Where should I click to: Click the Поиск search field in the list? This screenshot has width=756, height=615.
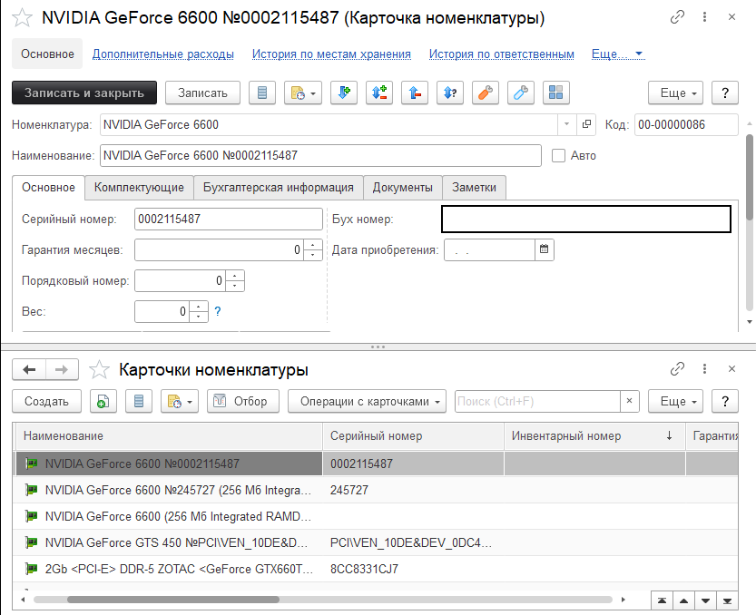(x=537, y=401)
